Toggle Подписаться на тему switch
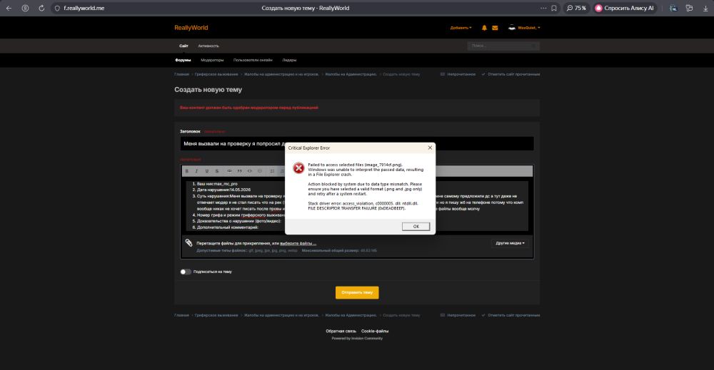This screenshot has width=714, height=370. point(186,272)
